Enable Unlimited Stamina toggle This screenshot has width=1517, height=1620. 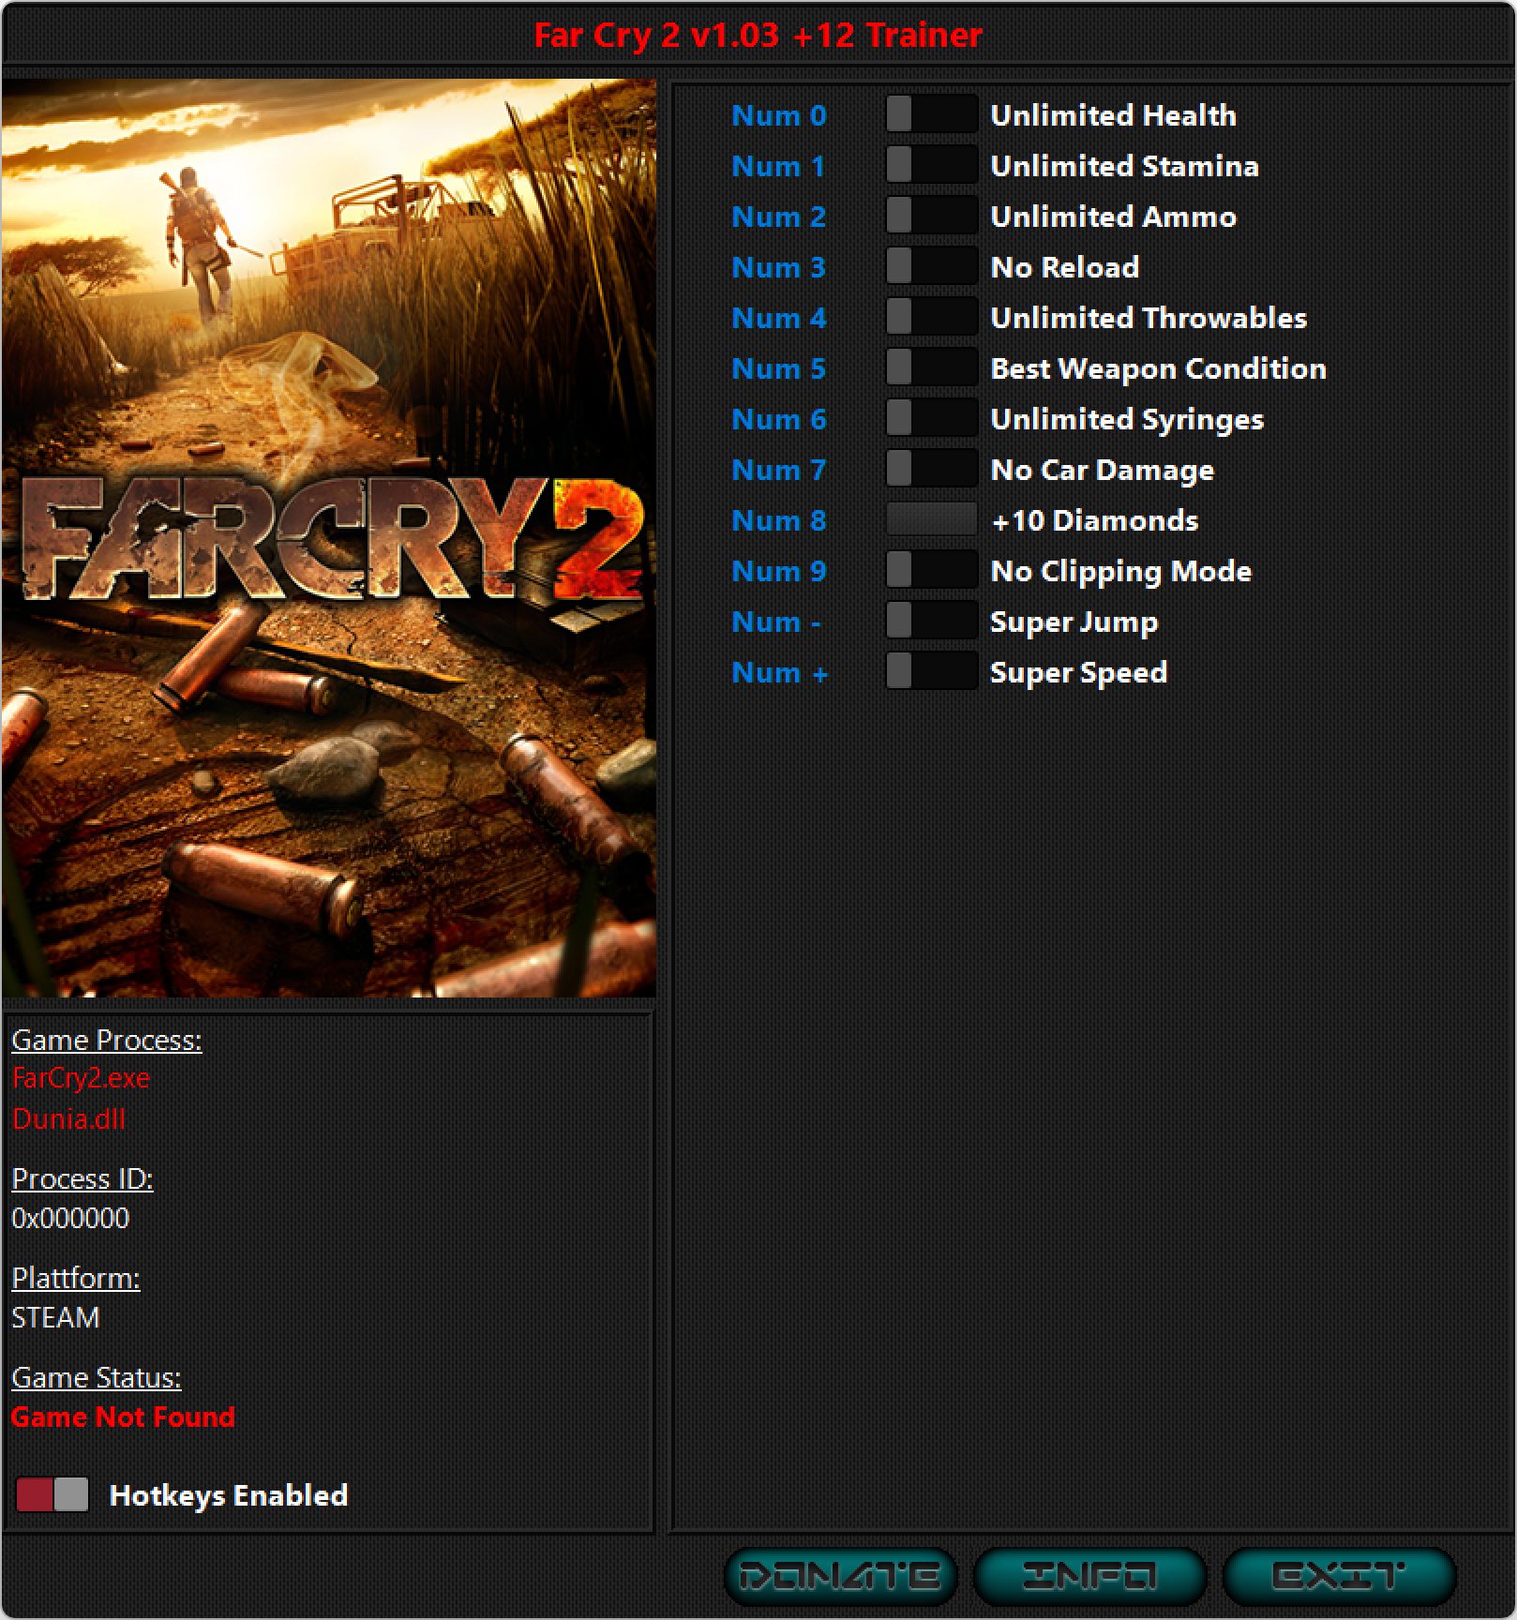coord(931,166)
